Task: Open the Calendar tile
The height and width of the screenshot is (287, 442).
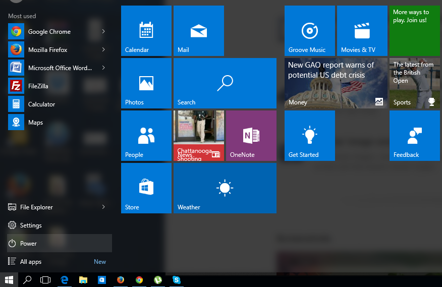Action: (146, 31)
